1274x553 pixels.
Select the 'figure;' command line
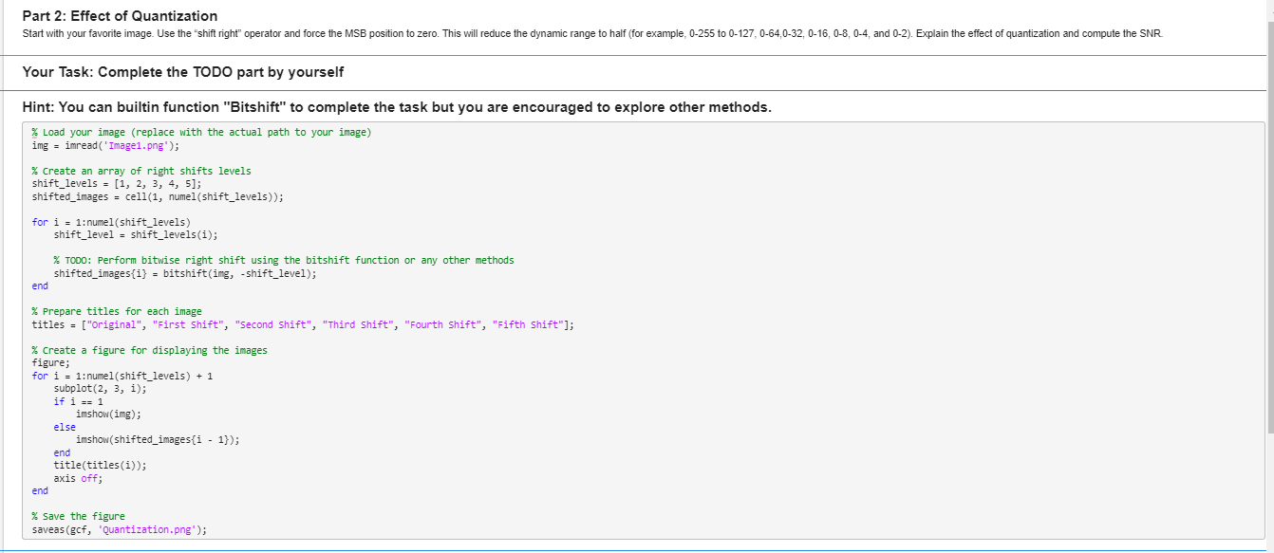point(48,362)
